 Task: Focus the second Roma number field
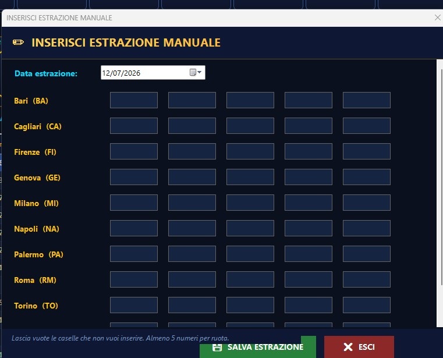click(x=192, y=279)
